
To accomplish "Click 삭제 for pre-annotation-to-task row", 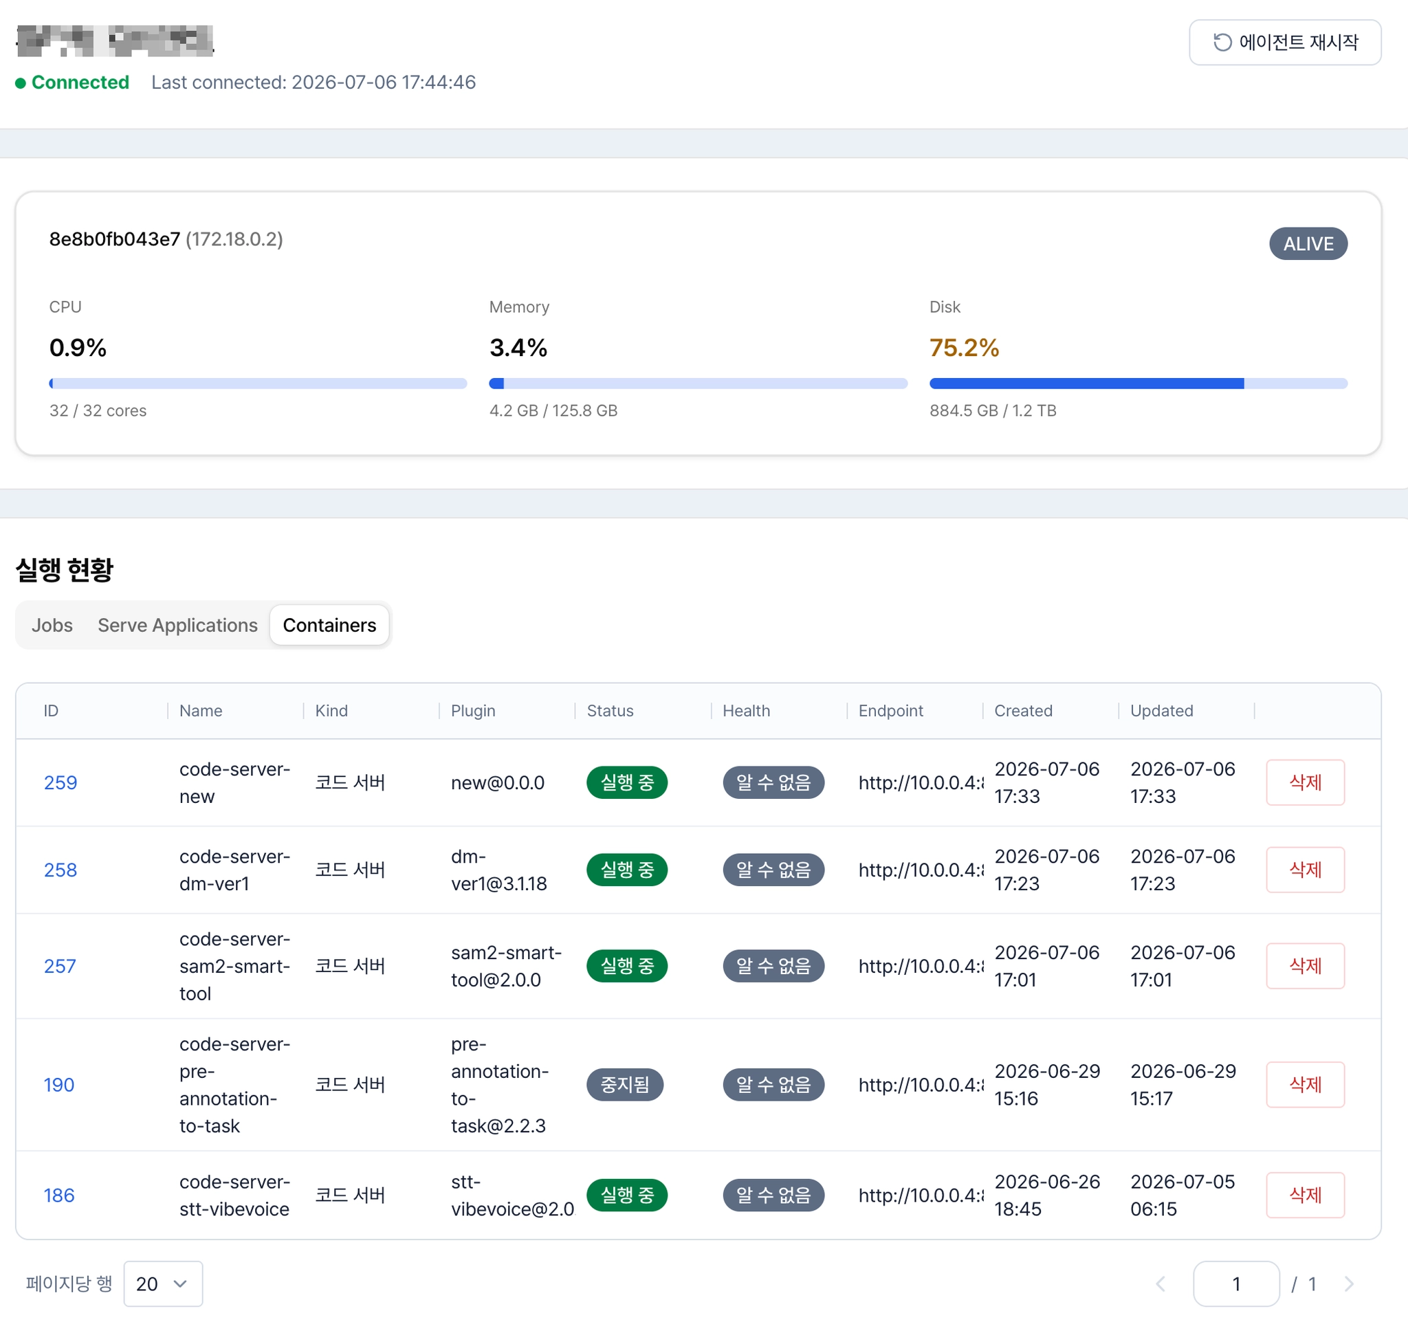I will (x=1305, y=1085).
